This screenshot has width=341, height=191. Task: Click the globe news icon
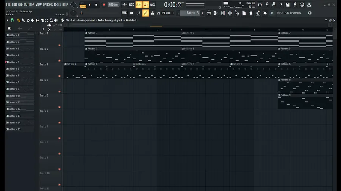[310, 13]
